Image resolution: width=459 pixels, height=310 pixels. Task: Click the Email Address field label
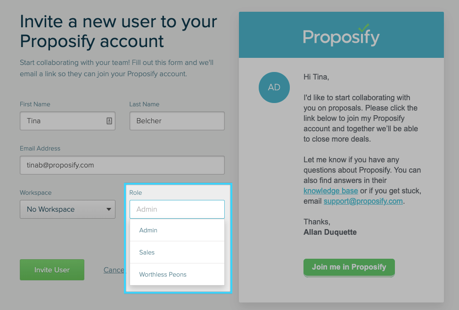click(40, 149)
